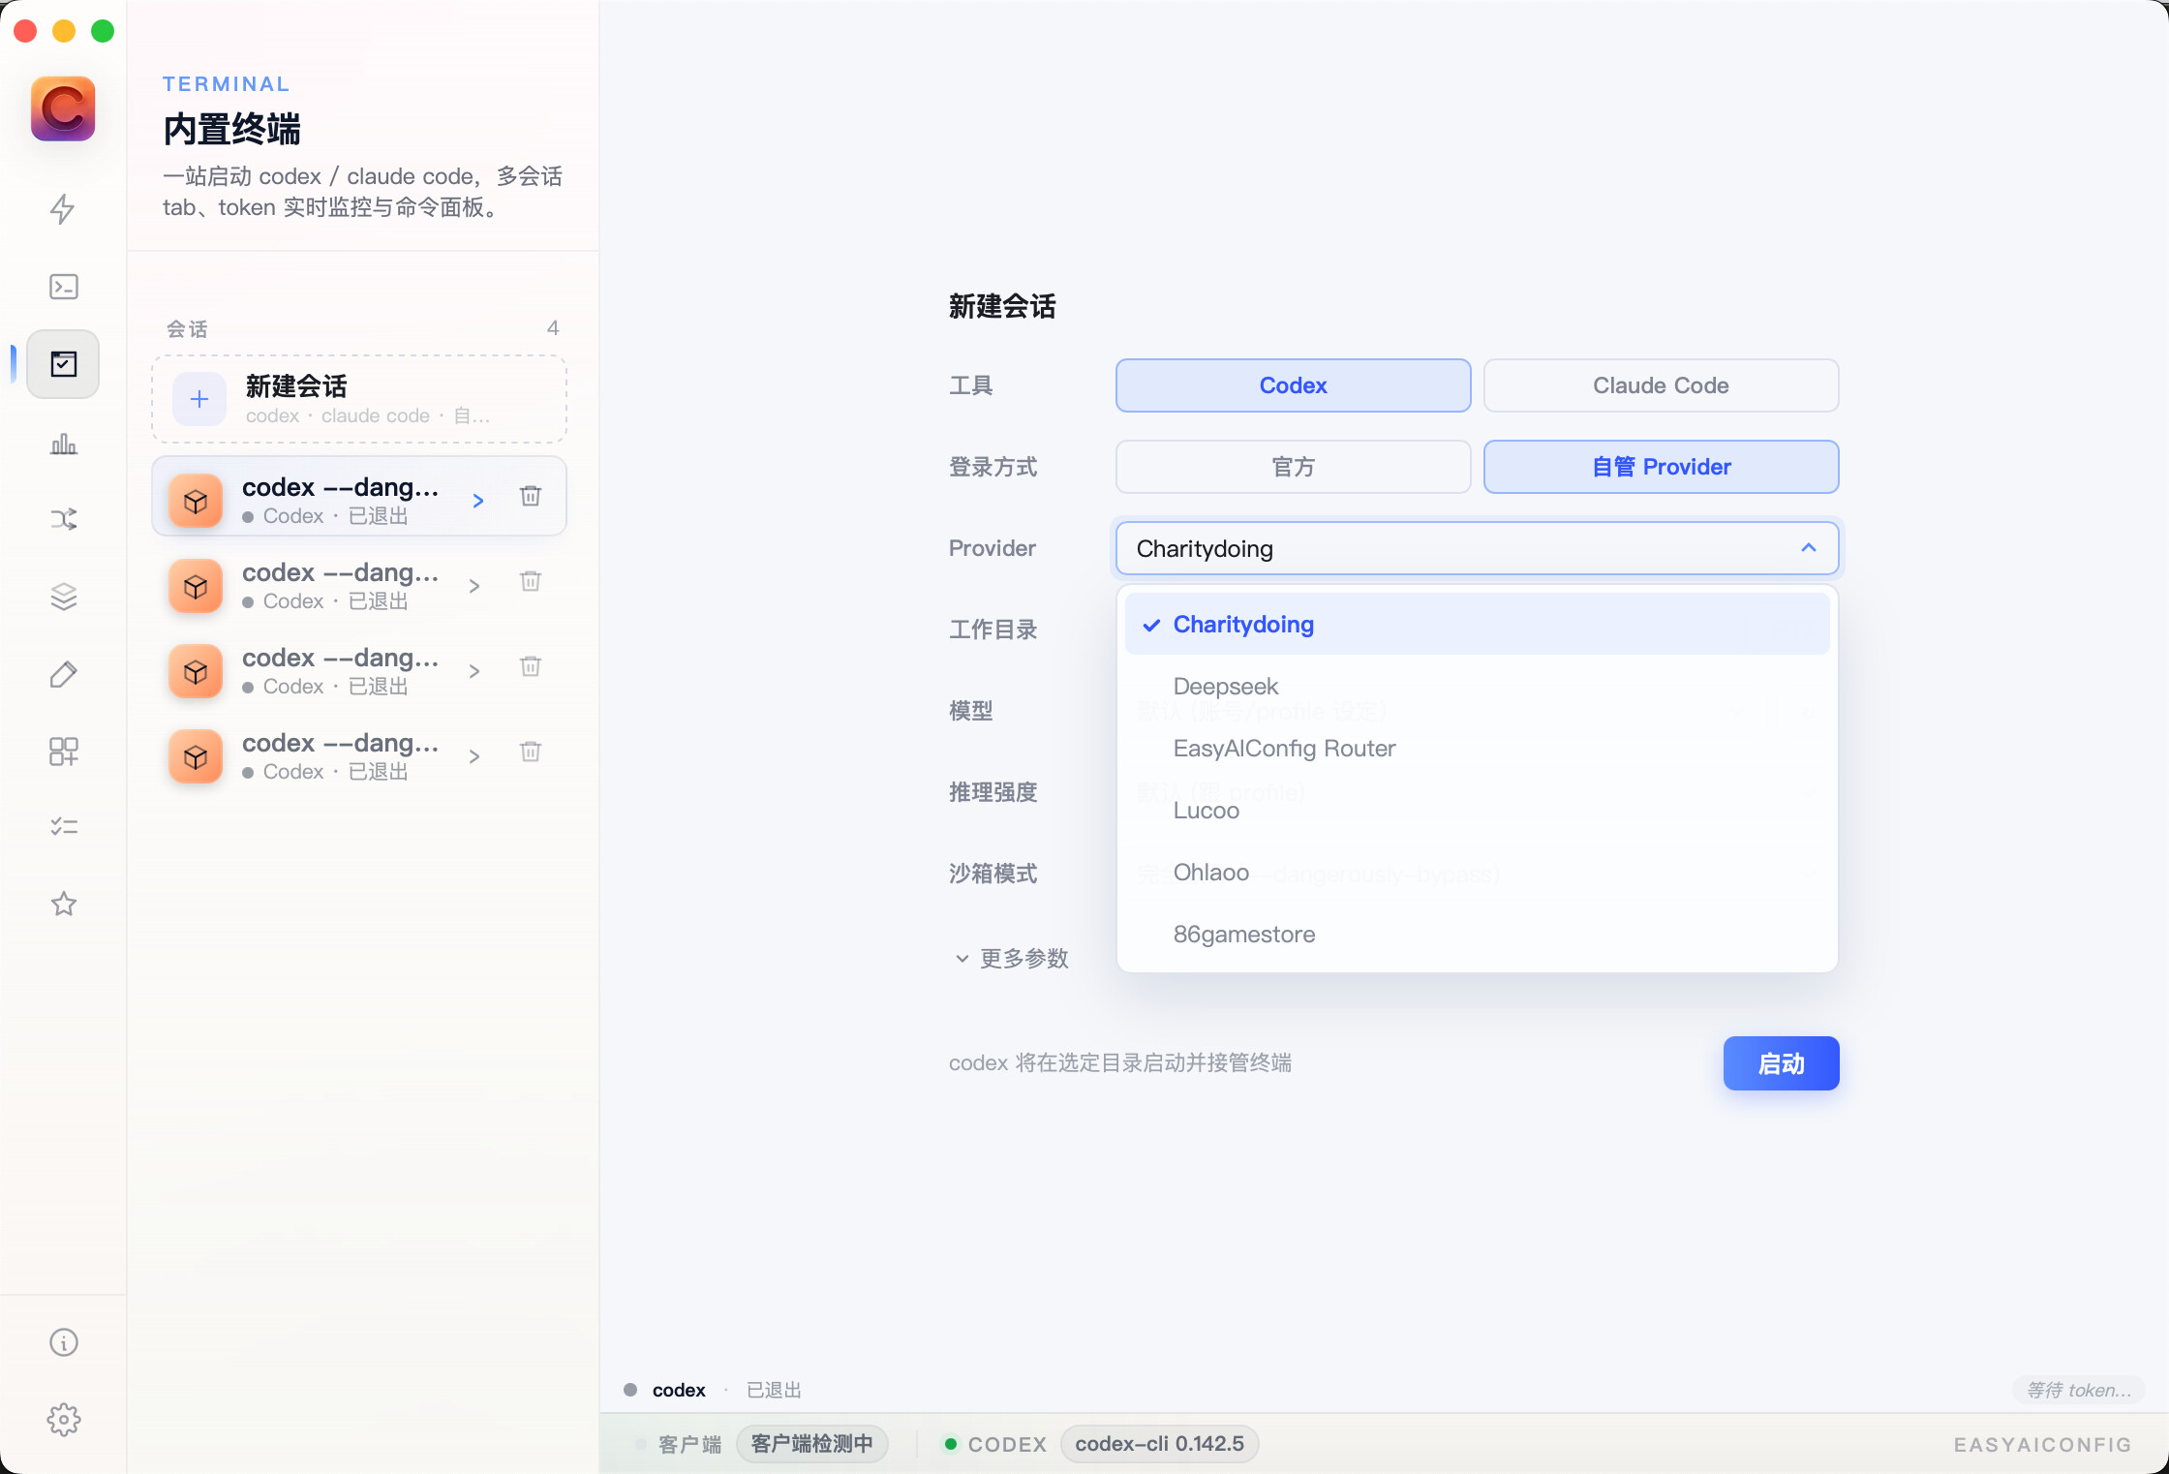Select EasyAIConfig Router provider
This screenshot has width=2169, height=1474.
[1477, 749]
